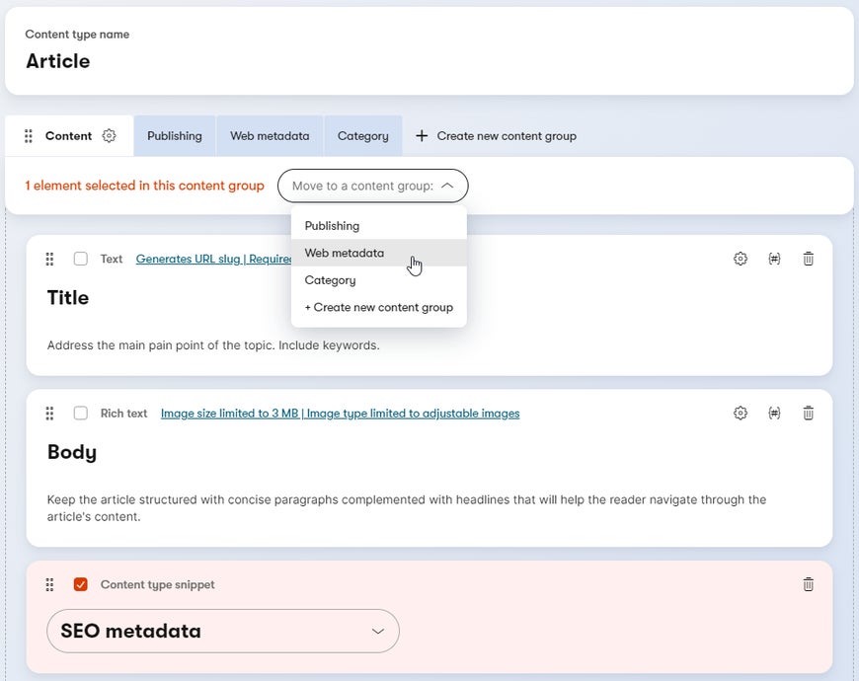Check the Title element checkbox

pos(81,259)
